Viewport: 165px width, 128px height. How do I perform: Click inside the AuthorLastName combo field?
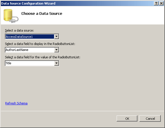pyautogui.click(x=30, y=50)
